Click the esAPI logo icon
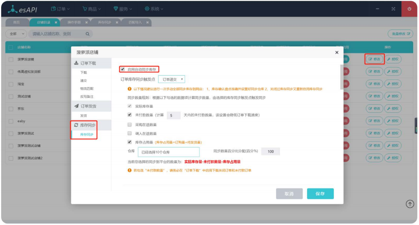Image resolution: width=419 pixels, height=225 pixels. (12, 9)
